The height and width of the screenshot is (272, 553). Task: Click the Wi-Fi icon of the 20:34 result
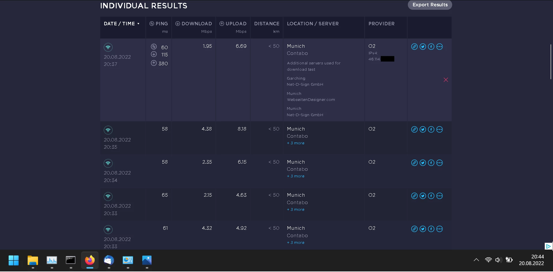[108, 163]
